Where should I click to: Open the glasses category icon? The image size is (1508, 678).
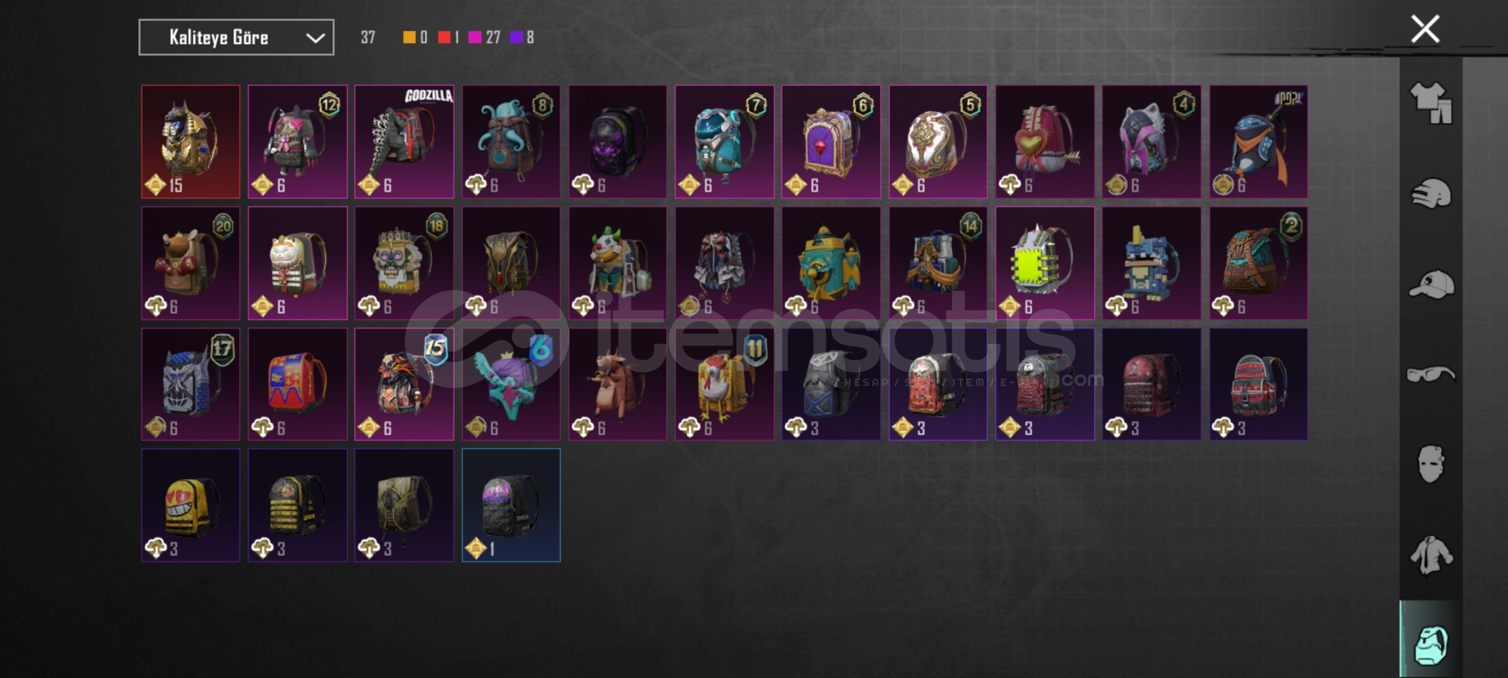pyautogui.click(x=1431, y=374)
